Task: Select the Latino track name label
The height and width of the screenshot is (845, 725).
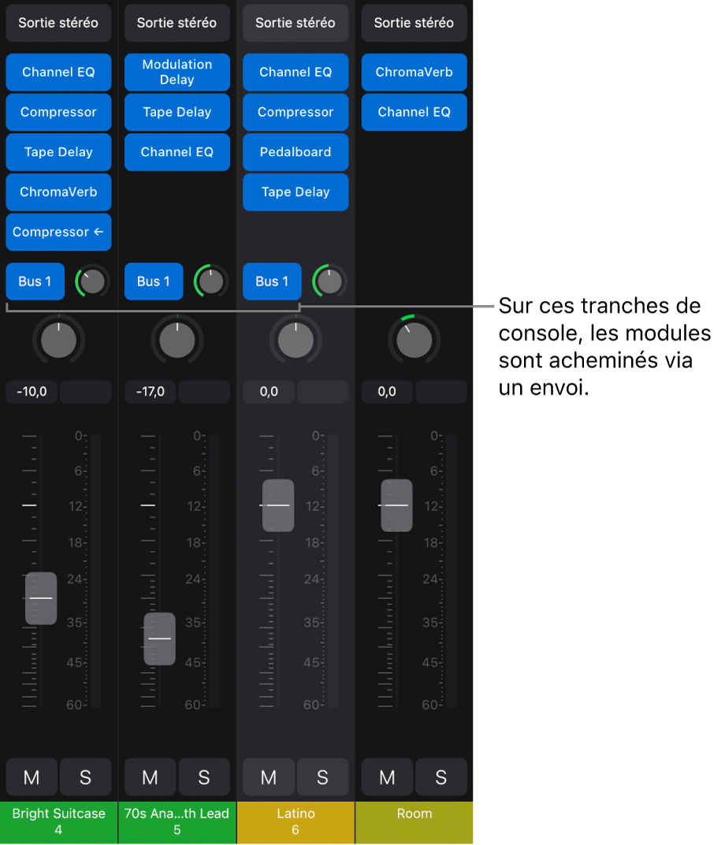Action: coord(295,822)
